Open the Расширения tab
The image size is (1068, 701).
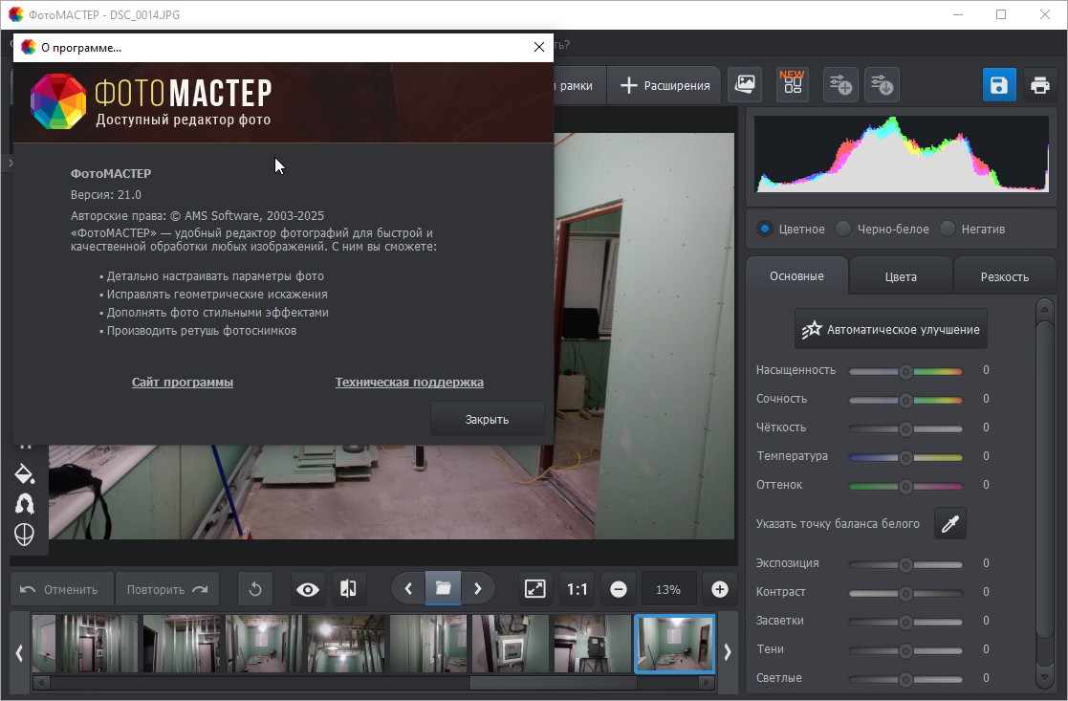pos(665,86)
